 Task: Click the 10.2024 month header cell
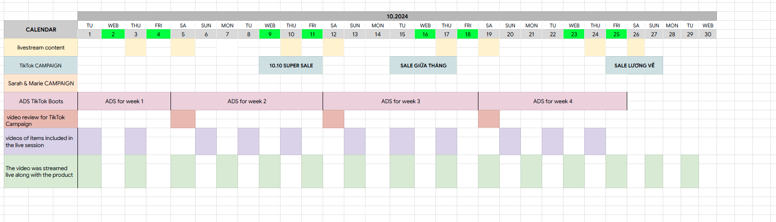[397, 16]
